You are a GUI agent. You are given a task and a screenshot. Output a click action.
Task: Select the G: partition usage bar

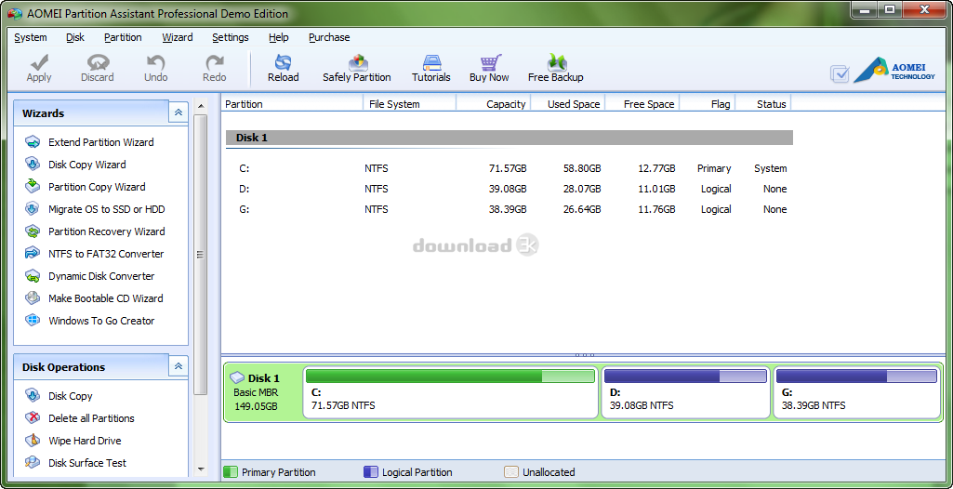(x=857, y=377)
